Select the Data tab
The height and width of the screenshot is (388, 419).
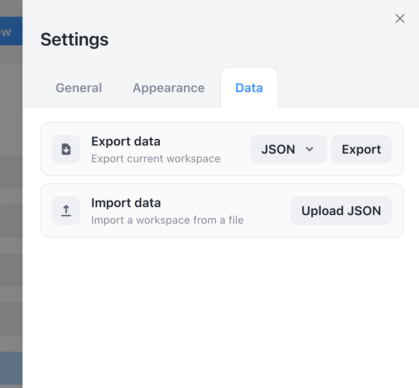coord(249,88)
